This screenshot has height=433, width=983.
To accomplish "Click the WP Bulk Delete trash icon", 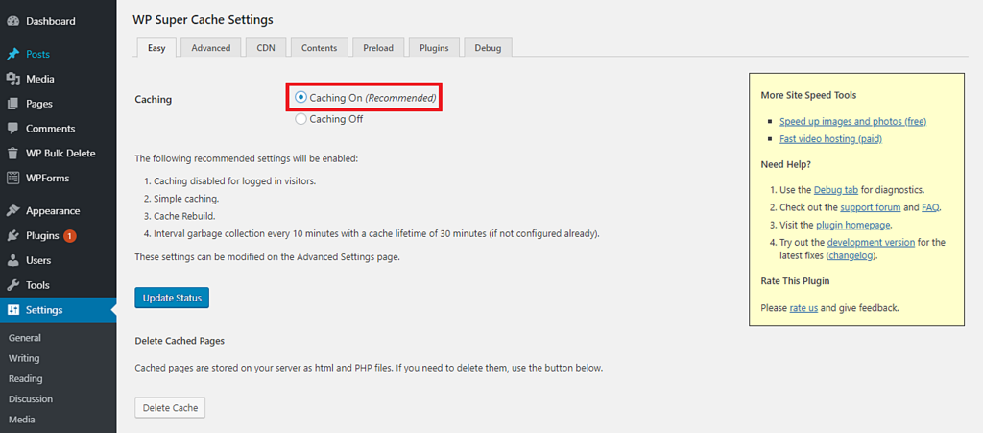I will (x=12, y=154).
